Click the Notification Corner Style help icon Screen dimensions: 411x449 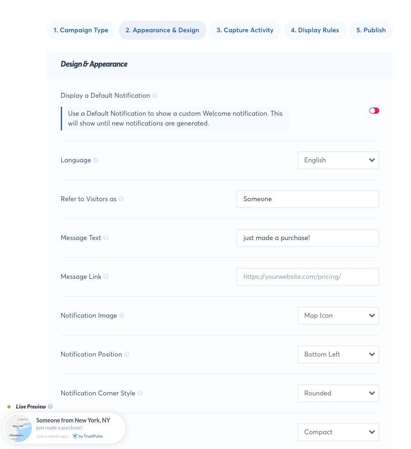coord(140,393)
